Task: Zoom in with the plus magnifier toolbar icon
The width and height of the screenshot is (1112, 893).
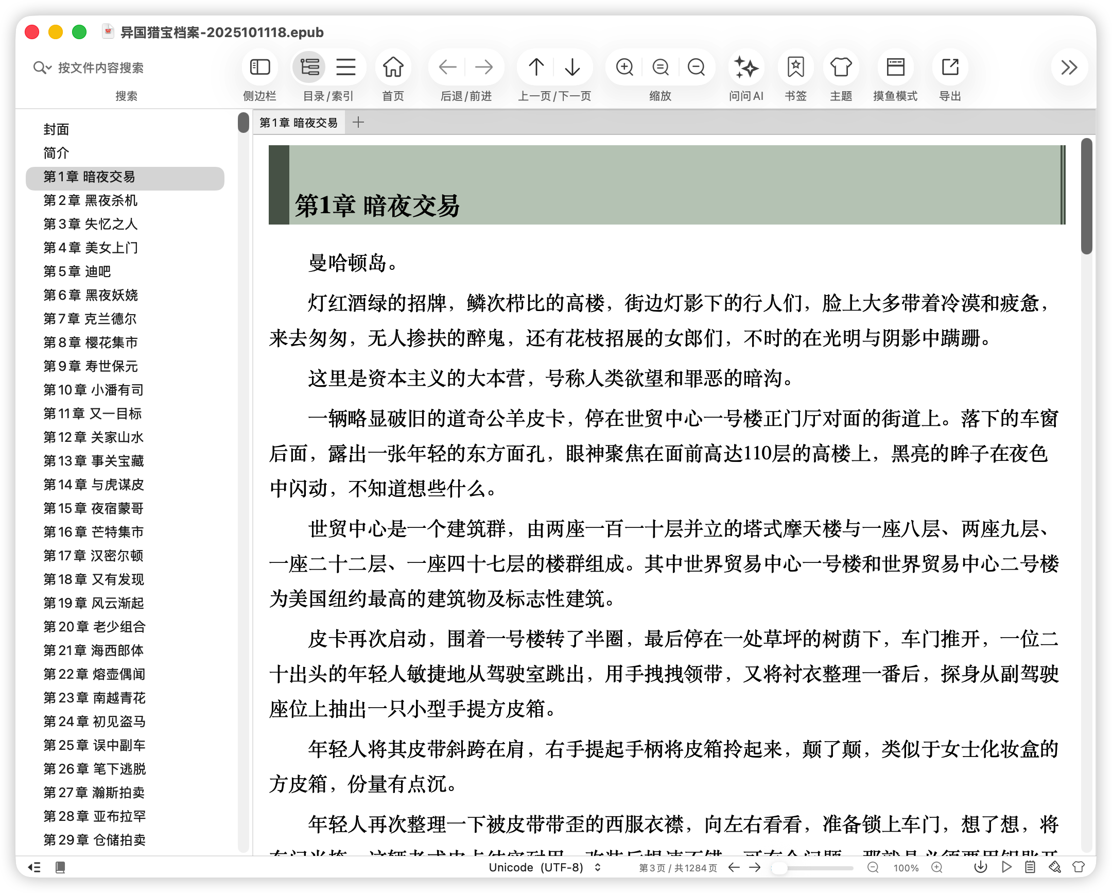Action: pos(624,67)
